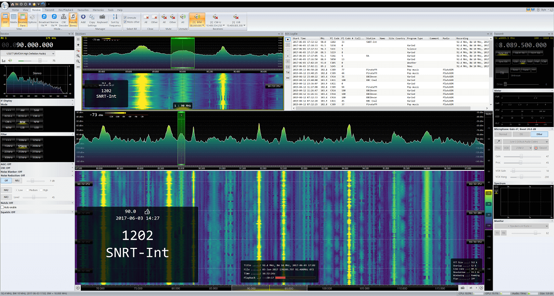This screenshot has width=554, height=296.
Task: Switch to the Transmit ribbon tab
Action: pyautogui.click(x=50, y=9)
